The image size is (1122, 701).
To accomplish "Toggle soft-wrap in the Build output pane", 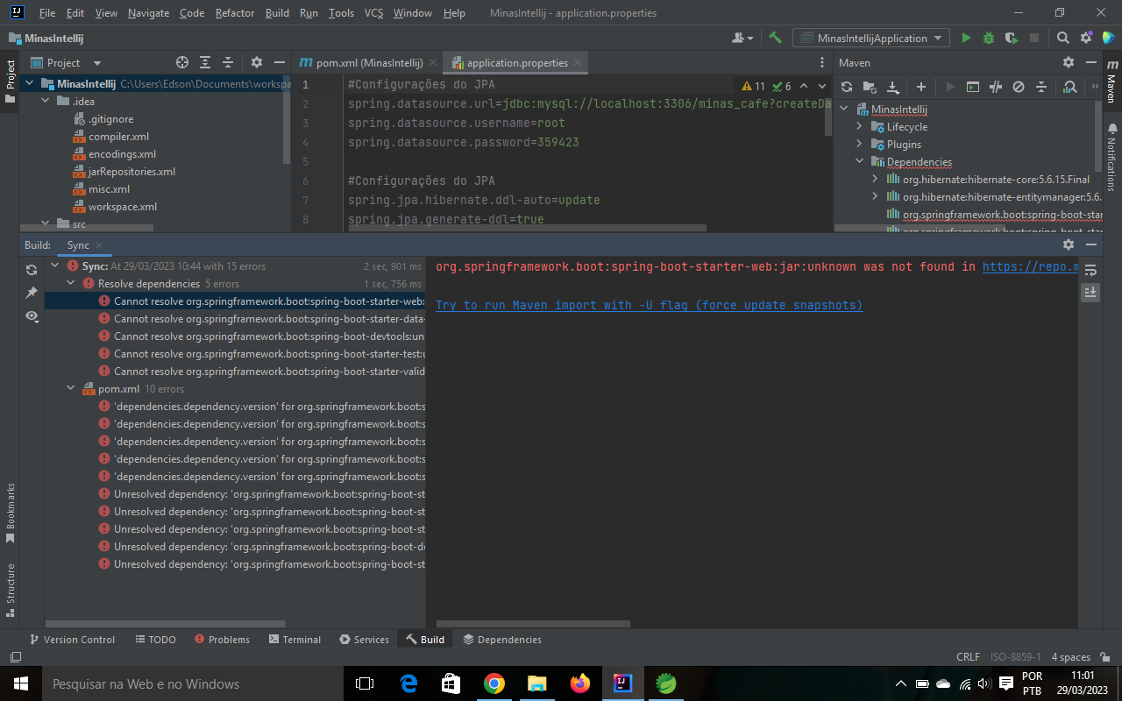I will tap(1090, 270).
